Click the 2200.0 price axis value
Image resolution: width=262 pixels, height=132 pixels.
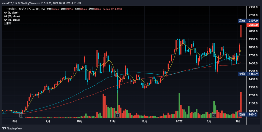click(x=253, y=15)
